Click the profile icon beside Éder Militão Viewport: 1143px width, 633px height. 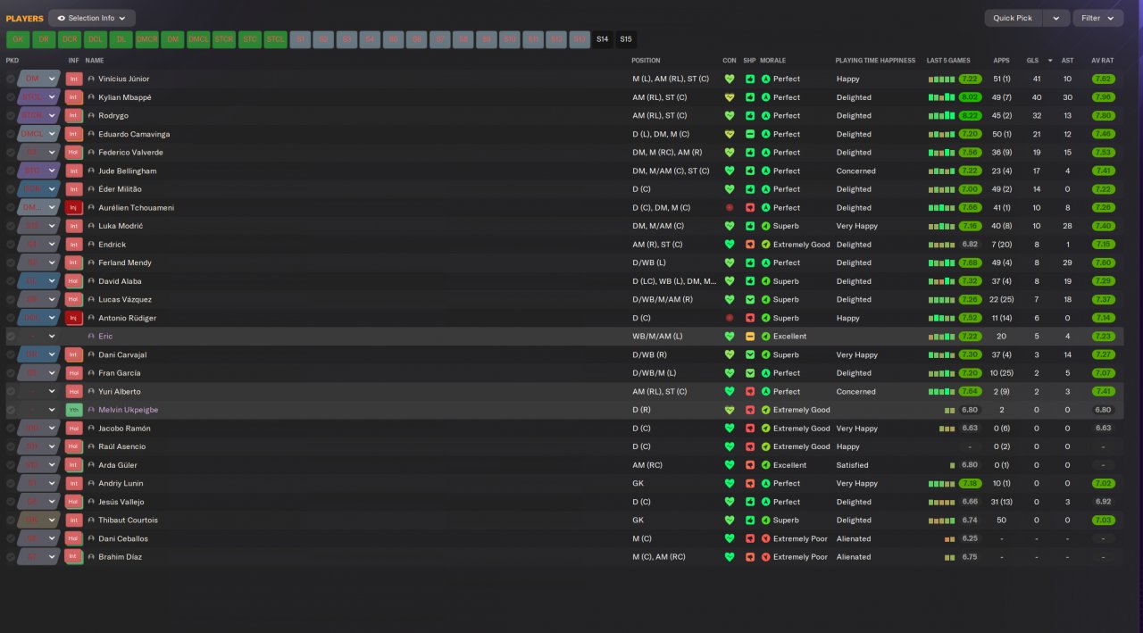coord(91,189)
